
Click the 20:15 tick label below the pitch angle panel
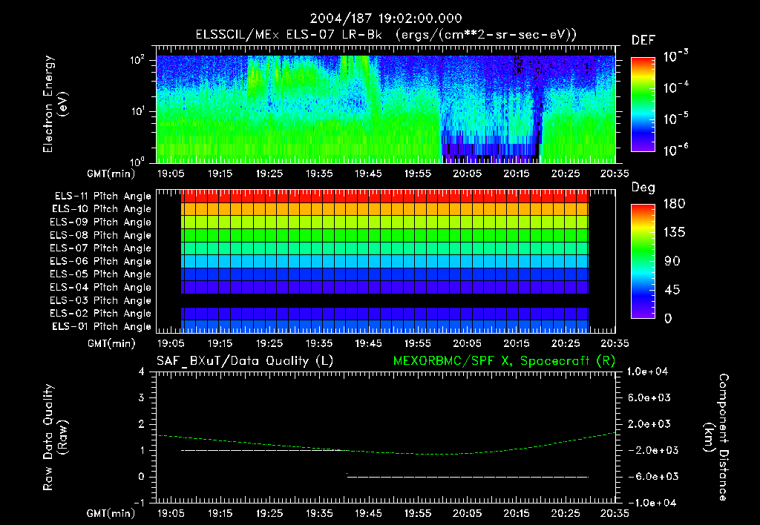coord(517,343)
